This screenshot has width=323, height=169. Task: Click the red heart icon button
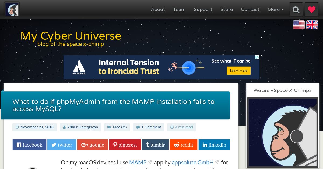[x=312, y=10]
